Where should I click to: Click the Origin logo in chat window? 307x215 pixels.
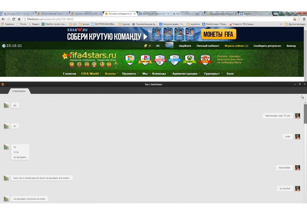(x=3, y=84)
